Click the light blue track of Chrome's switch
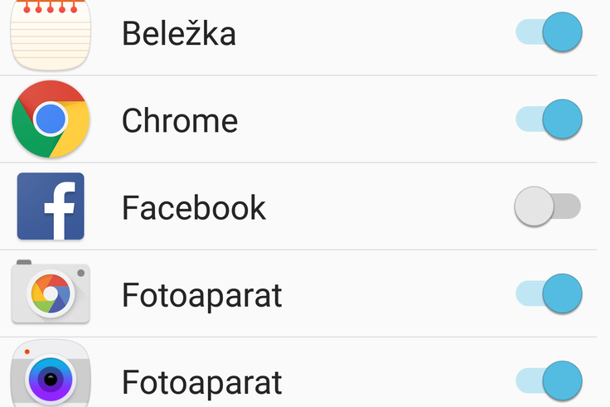Viewport: 610px width, 407px height. (529, 119)
